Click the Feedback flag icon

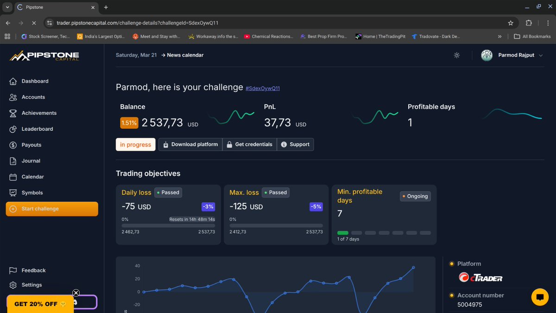coord(13,270)
